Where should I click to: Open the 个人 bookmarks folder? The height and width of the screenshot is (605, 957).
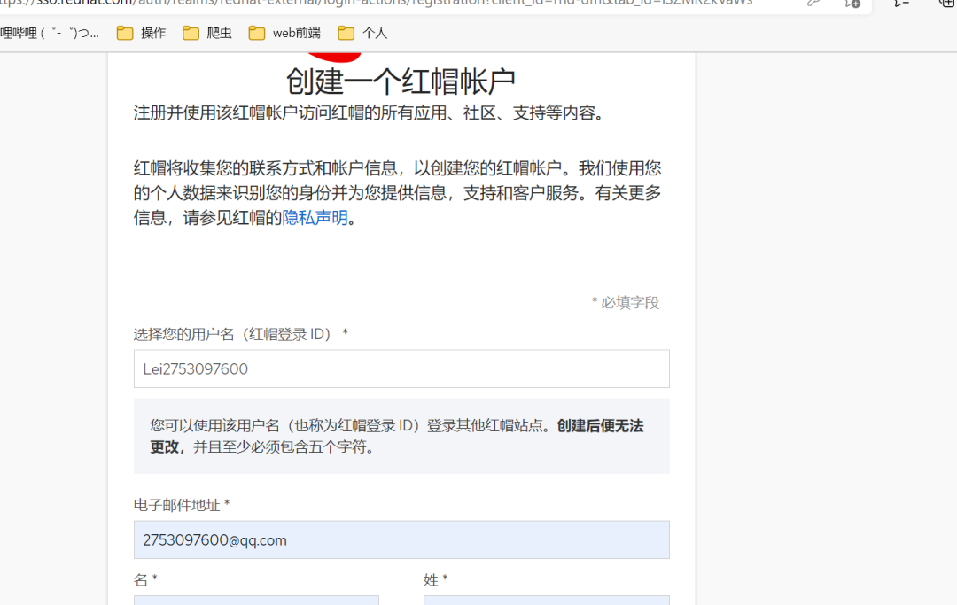[x=362, y=33]
